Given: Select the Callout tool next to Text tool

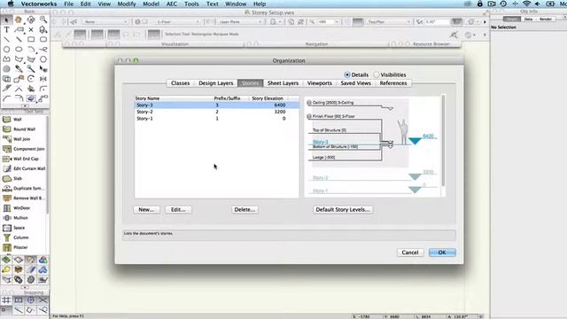Looking at the screenshot, I should pyautogui.click(x=19, y=29).
